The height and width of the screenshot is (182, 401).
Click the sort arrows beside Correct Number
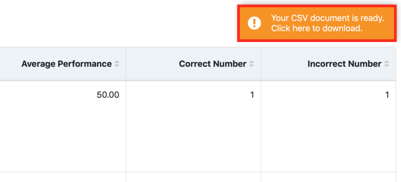(x=252, y=64)
